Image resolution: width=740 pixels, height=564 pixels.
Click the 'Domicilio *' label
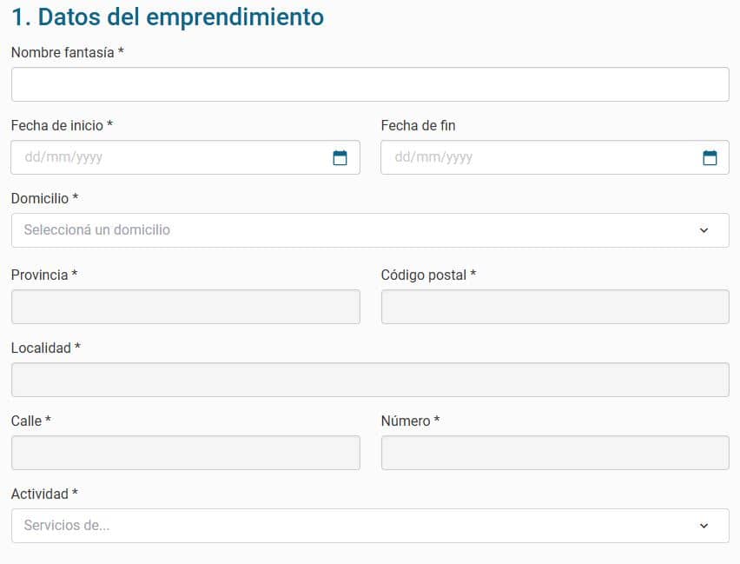click(45, 198)
